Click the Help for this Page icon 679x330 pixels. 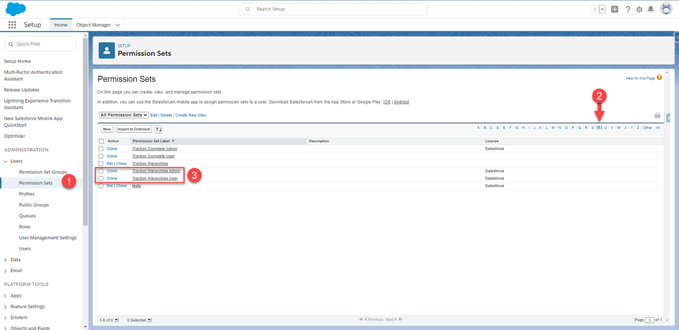click(659, 78)
